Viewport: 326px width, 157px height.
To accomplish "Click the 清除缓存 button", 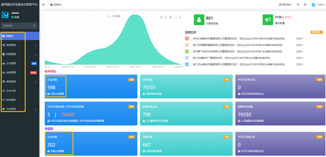I will tap(285, 5).
